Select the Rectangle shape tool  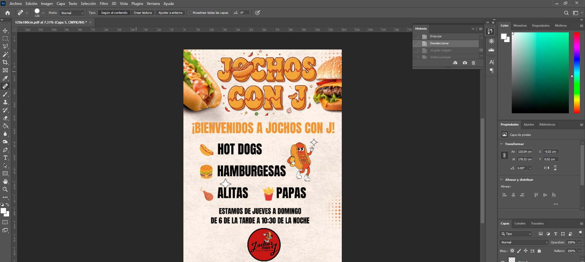click(5, 173)
